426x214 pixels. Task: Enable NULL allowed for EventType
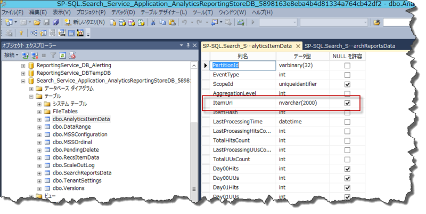click(347, 75)
